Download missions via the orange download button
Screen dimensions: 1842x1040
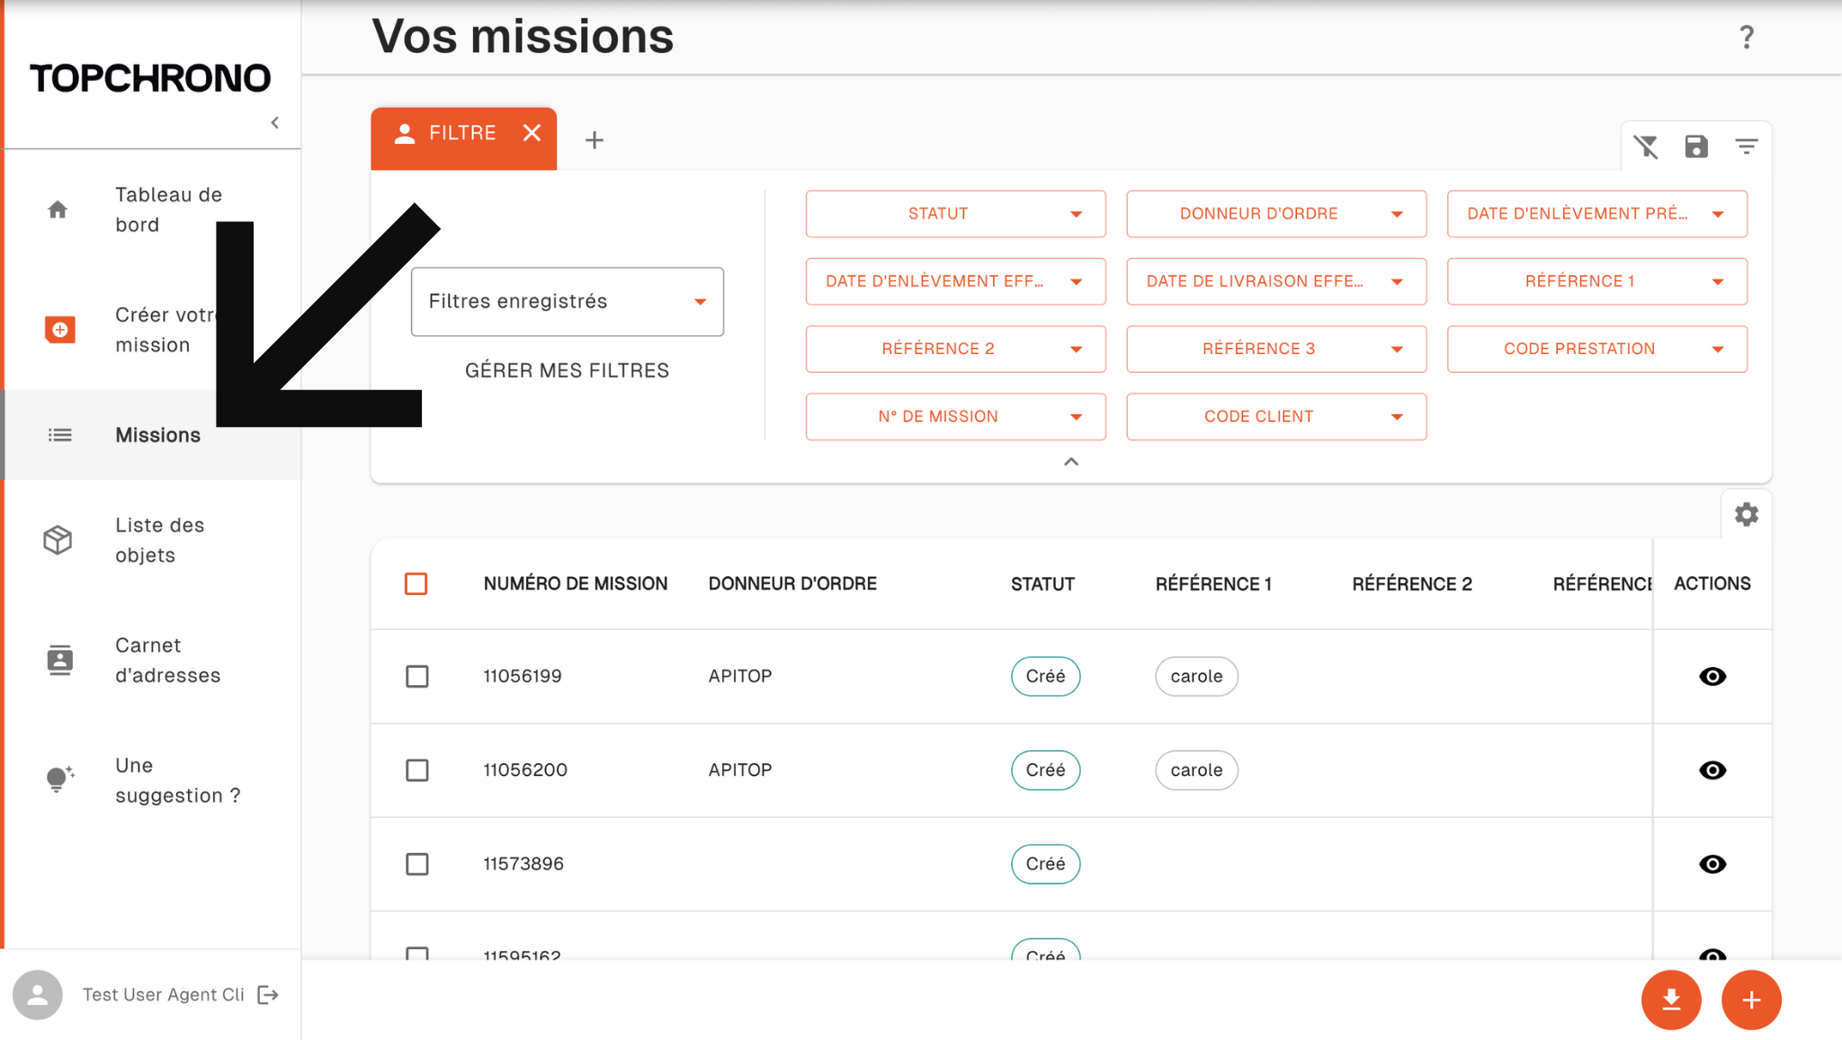[x=1671, y=999]
